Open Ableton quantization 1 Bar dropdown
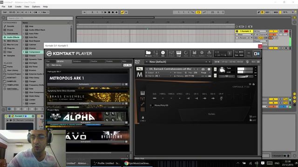This screenshot has height=167, width=298. tap(45, 13)
